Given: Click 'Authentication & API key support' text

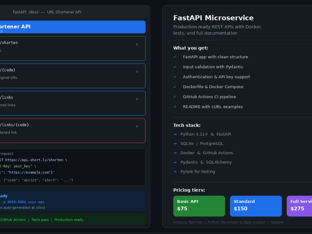Looking at the screenshot, I should pyautogui.click(x=216, y=77).
